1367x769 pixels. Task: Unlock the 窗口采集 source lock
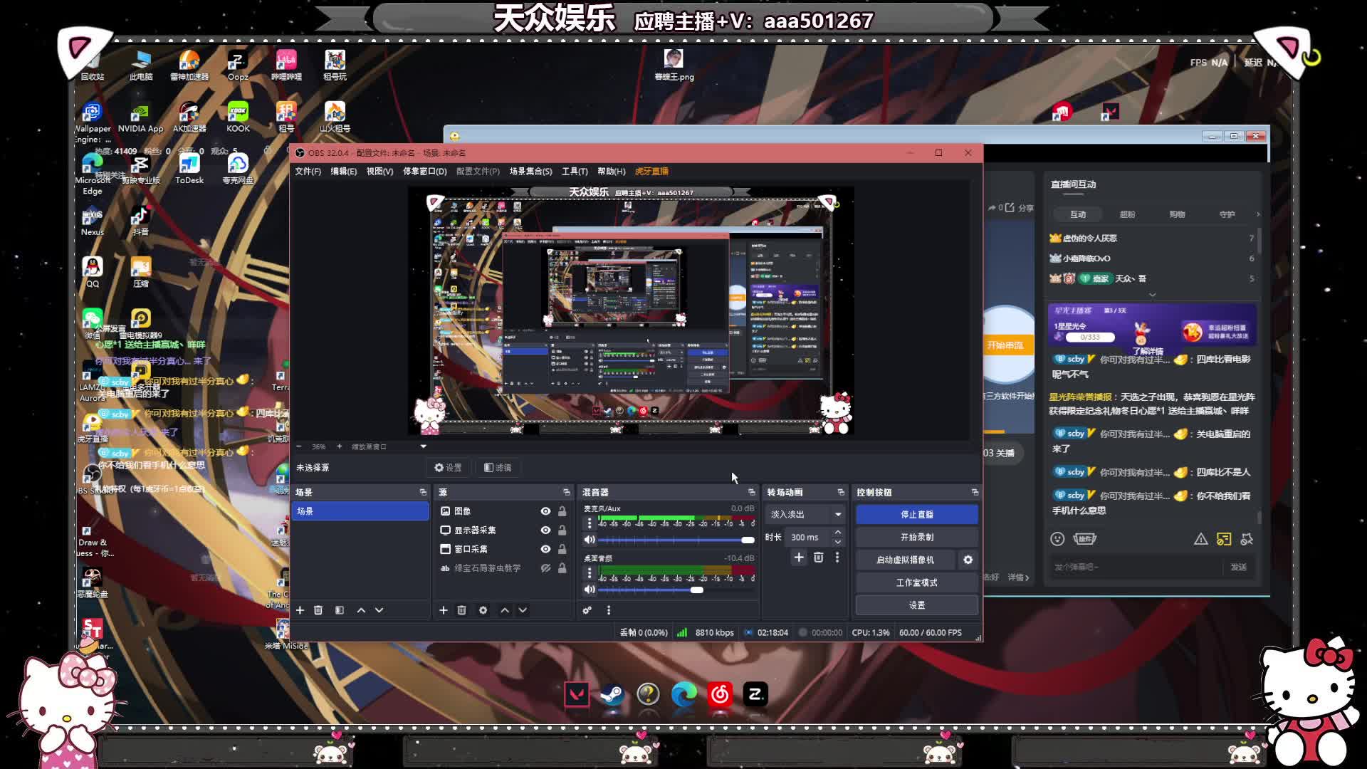point(562,549)
